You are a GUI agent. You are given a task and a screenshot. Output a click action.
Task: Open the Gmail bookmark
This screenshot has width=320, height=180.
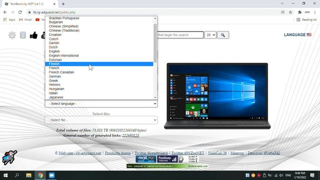(x=25, y=19)
